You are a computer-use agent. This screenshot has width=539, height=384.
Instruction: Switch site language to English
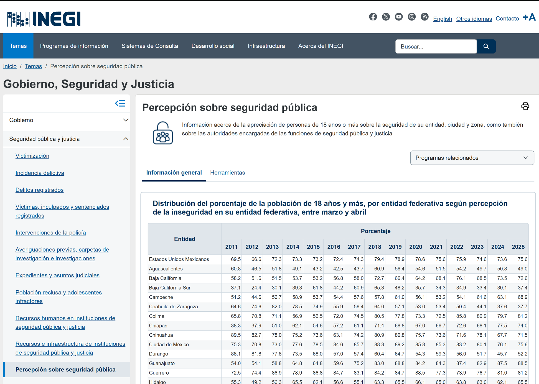point(443,19)
